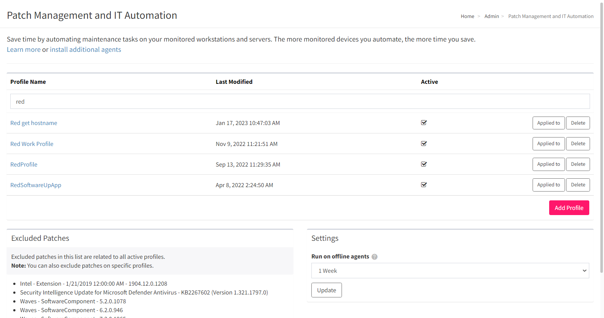Open the RedProfile profile link
This screenshot has height=318, width=604.
[24, 164]
